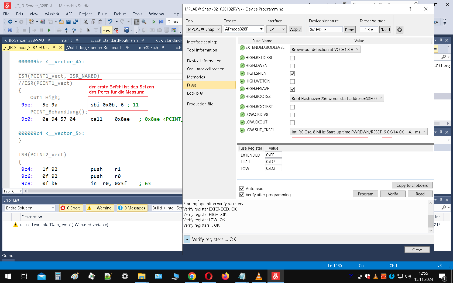Click the Apply button

coord(295,29)
